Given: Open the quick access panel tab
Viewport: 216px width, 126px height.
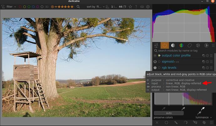Looking at the screenshot, I should [x=156, y=45].
